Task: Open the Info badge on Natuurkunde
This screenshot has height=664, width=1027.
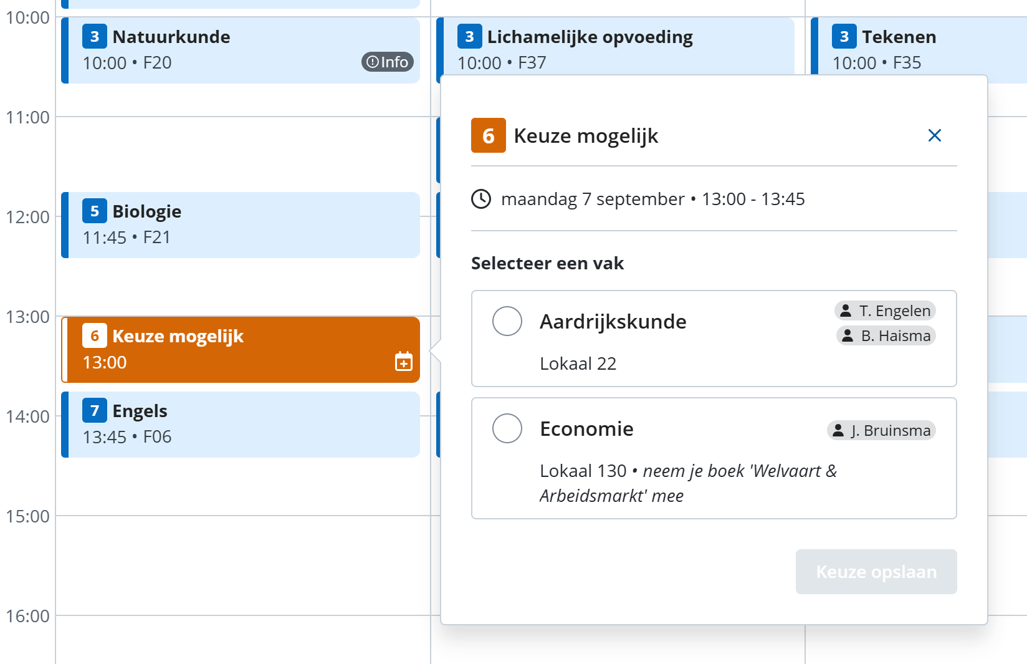Action: point(387,62)
